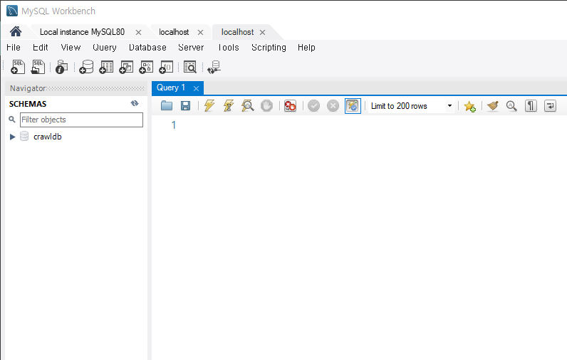The image size is (567, 360).
Task: Beautify the SQL with broom icon
Action: (x=492, y=106)
